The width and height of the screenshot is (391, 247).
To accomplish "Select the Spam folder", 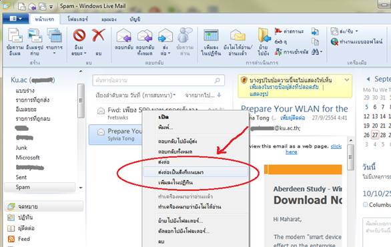I will (40, 187).
